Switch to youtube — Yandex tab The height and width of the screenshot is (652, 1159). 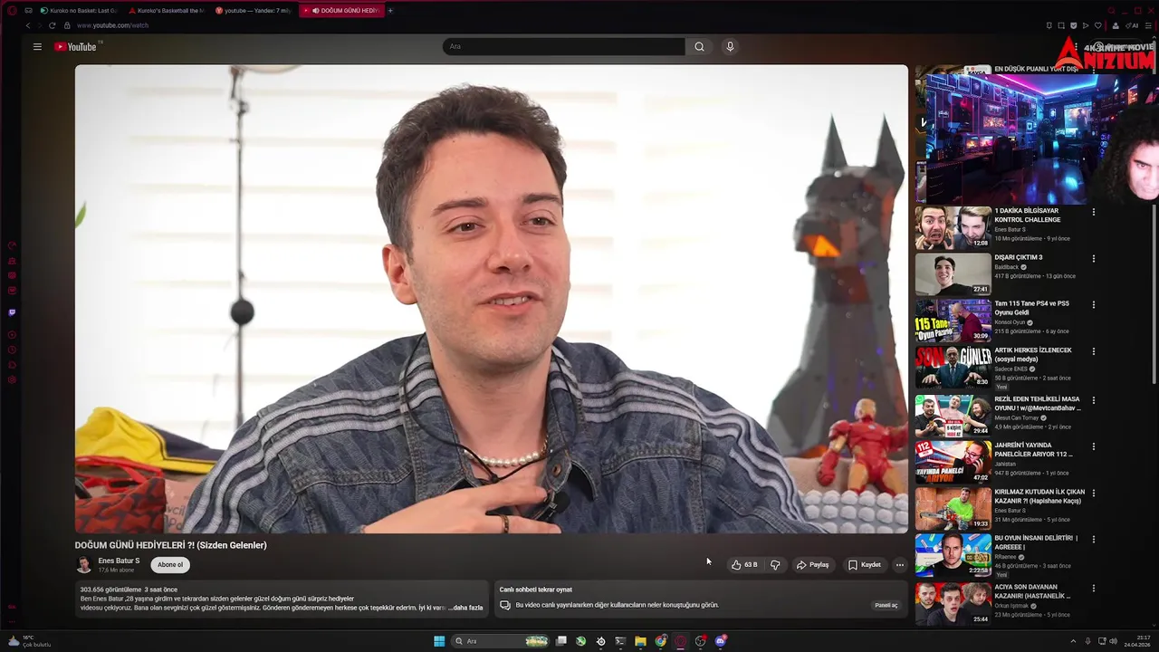tap(254, 10)
